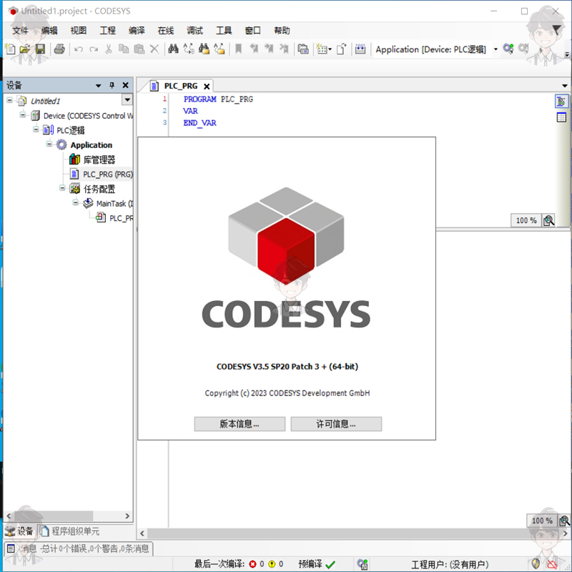Create a new project with New icon
Image resolution: width=572 pixels, height=572 pixels.
(11, 49)
